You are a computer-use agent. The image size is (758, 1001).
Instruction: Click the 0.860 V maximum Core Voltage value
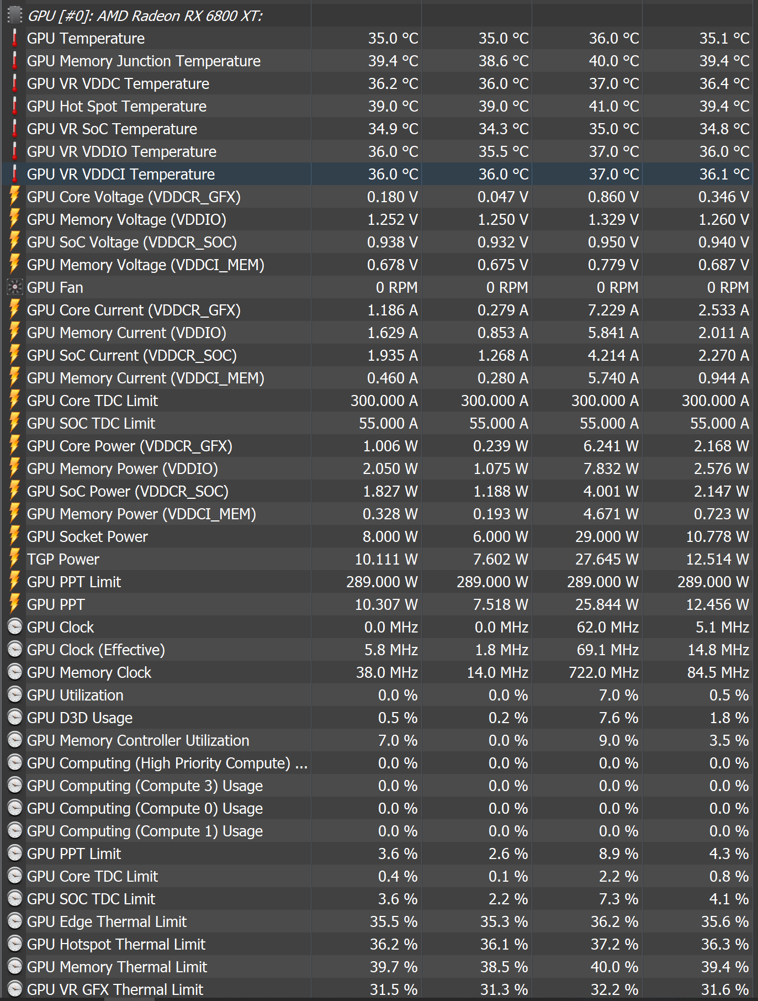(613, 197)
